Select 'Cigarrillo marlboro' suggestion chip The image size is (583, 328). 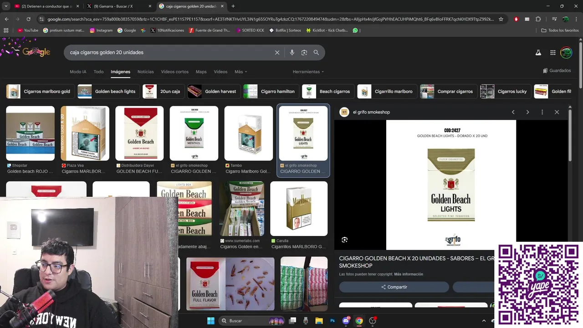click(386, 92)
